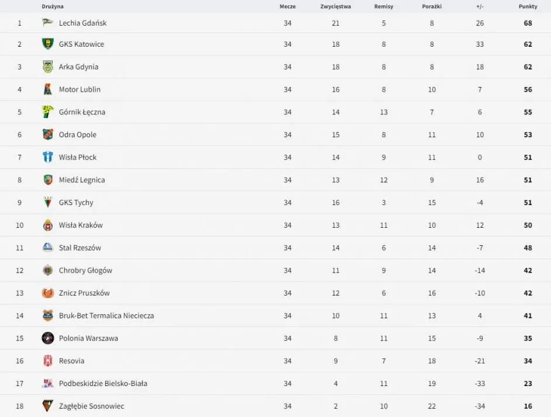Open the Górnik Łęczna team link
This screenshot has height=417, width=551.
82,112
